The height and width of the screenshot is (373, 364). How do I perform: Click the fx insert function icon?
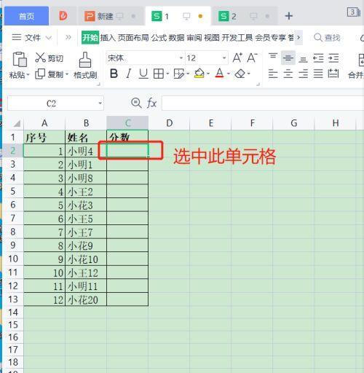tap(151, 103)
